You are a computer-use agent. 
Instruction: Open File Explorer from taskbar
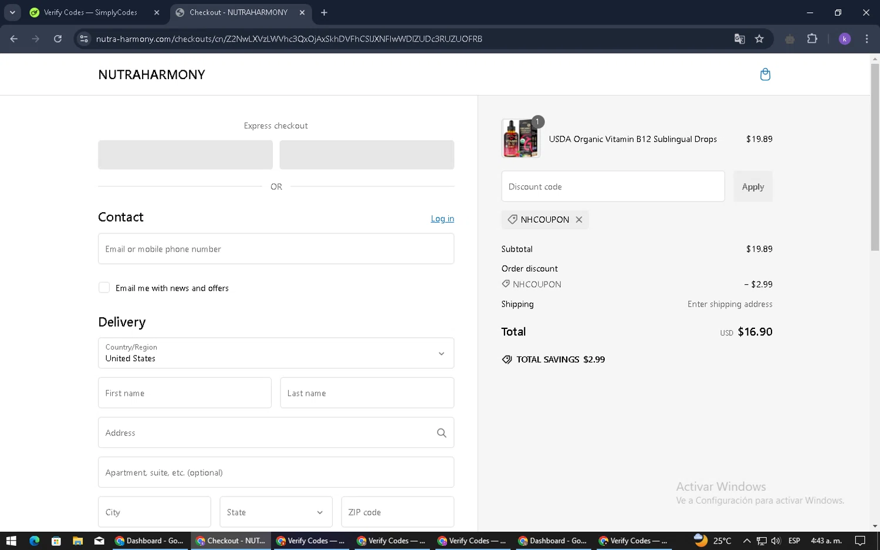tap(77, 541)
